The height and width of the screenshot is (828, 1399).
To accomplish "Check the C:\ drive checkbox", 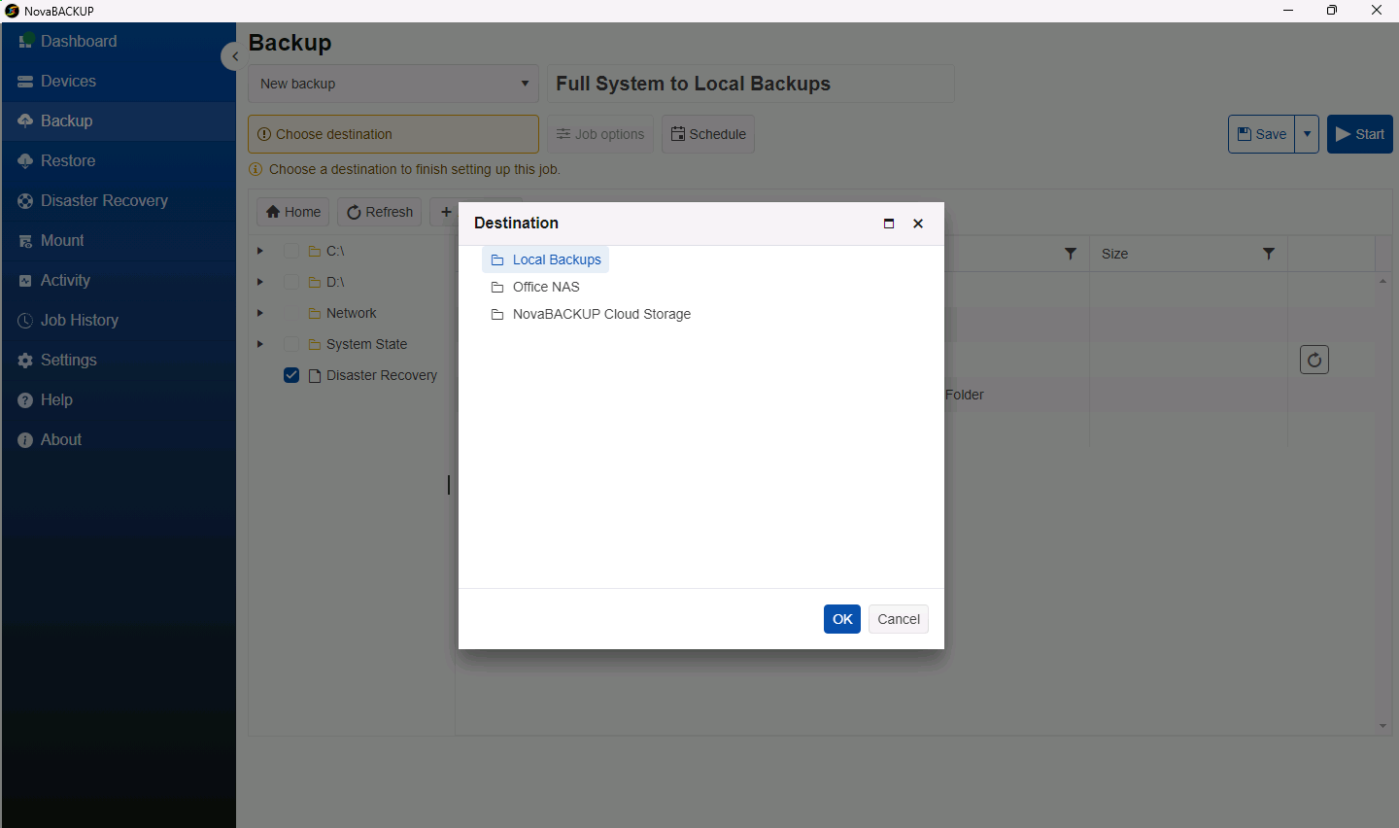I will point(291,251).
